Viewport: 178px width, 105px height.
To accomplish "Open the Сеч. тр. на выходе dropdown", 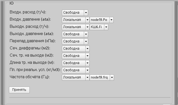I will click(75, 56).
